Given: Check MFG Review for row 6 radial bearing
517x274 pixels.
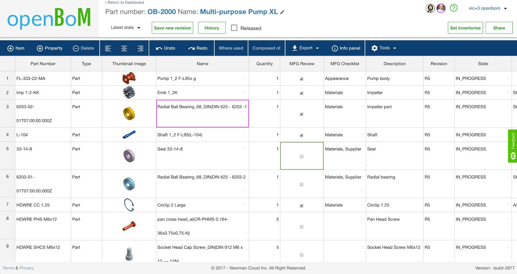Looking at the screenshot, I should (x=301, y=185).
